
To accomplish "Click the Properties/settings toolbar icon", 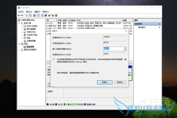I will (x=46, y=15).
